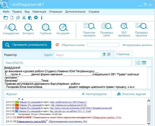155x126 pixels.
Task: Click the green Yah badge in the 19:32:27 row
Action: click(x=17, y=102)
